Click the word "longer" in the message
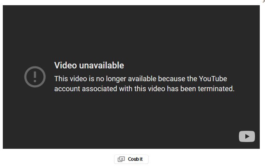The image size is (265, 166). [x=116, y=79]
